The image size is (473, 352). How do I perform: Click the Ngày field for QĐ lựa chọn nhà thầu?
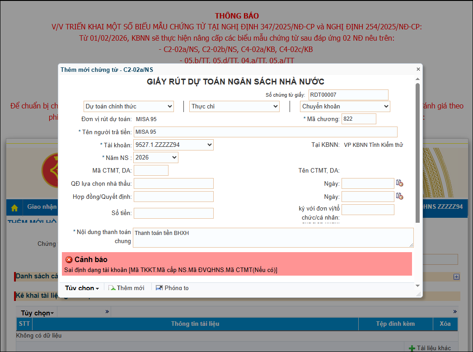pyautogui.click(x=368, y=183)
